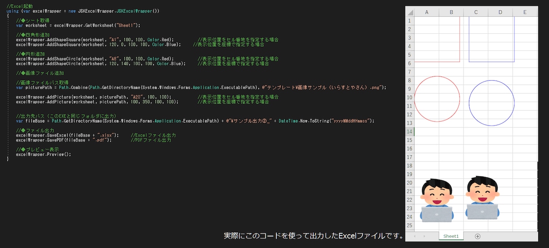Click the '//◆円形追加' comment

click(x=30, y=54)
